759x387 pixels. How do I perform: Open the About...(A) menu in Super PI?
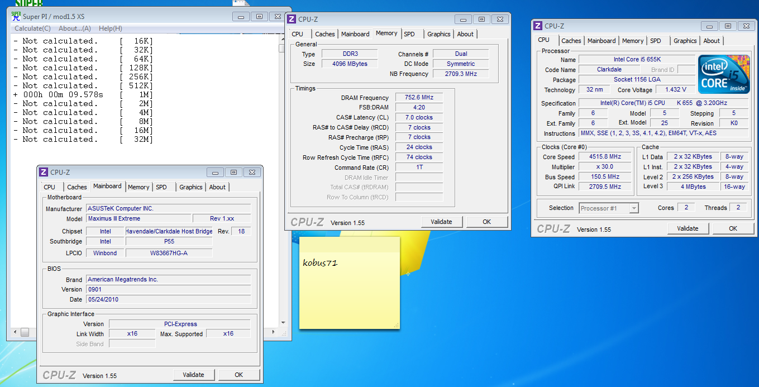pos(74,28)
